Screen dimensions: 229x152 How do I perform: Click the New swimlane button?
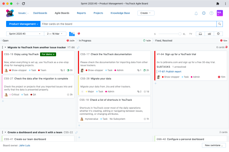[x=214, y=145]
